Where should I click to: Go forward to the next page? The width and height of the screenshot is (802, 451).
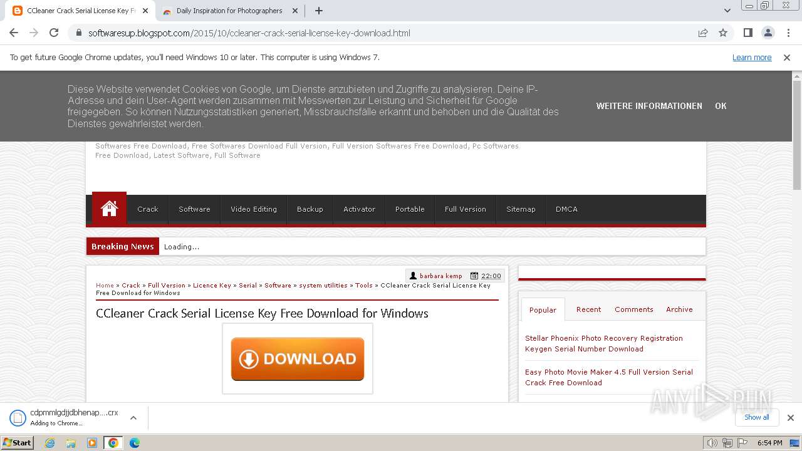point(34,33)
